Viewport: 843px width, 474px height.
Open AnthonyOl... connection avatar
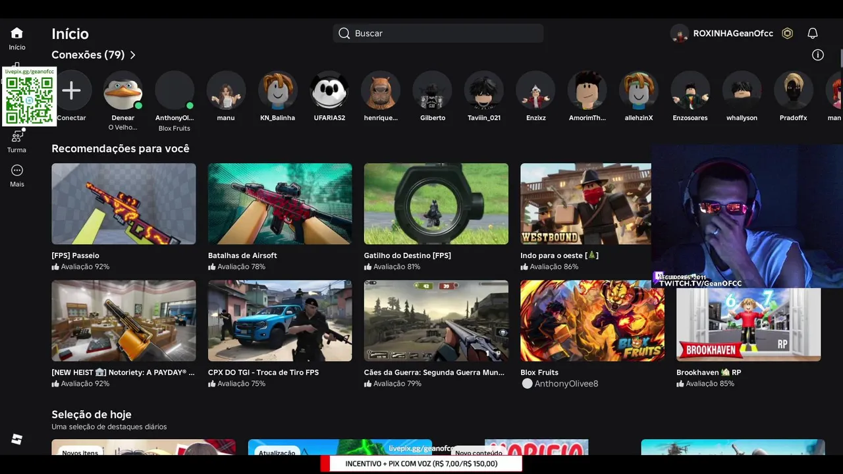[x=175, y=91]
